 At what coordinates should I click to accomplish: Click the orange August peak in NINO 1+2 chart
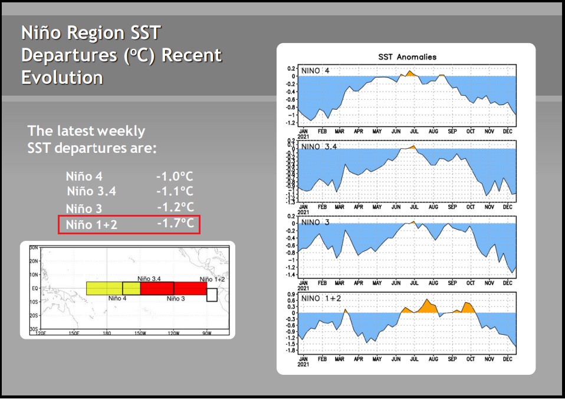(x=428, y=306)
